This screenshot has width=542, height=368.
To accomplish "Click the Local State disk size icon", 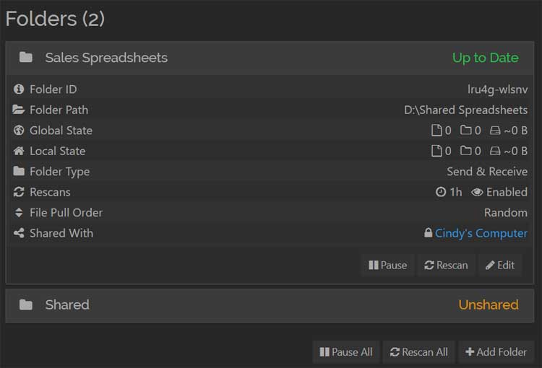I will pyautogui.click(x=495, y=151).
